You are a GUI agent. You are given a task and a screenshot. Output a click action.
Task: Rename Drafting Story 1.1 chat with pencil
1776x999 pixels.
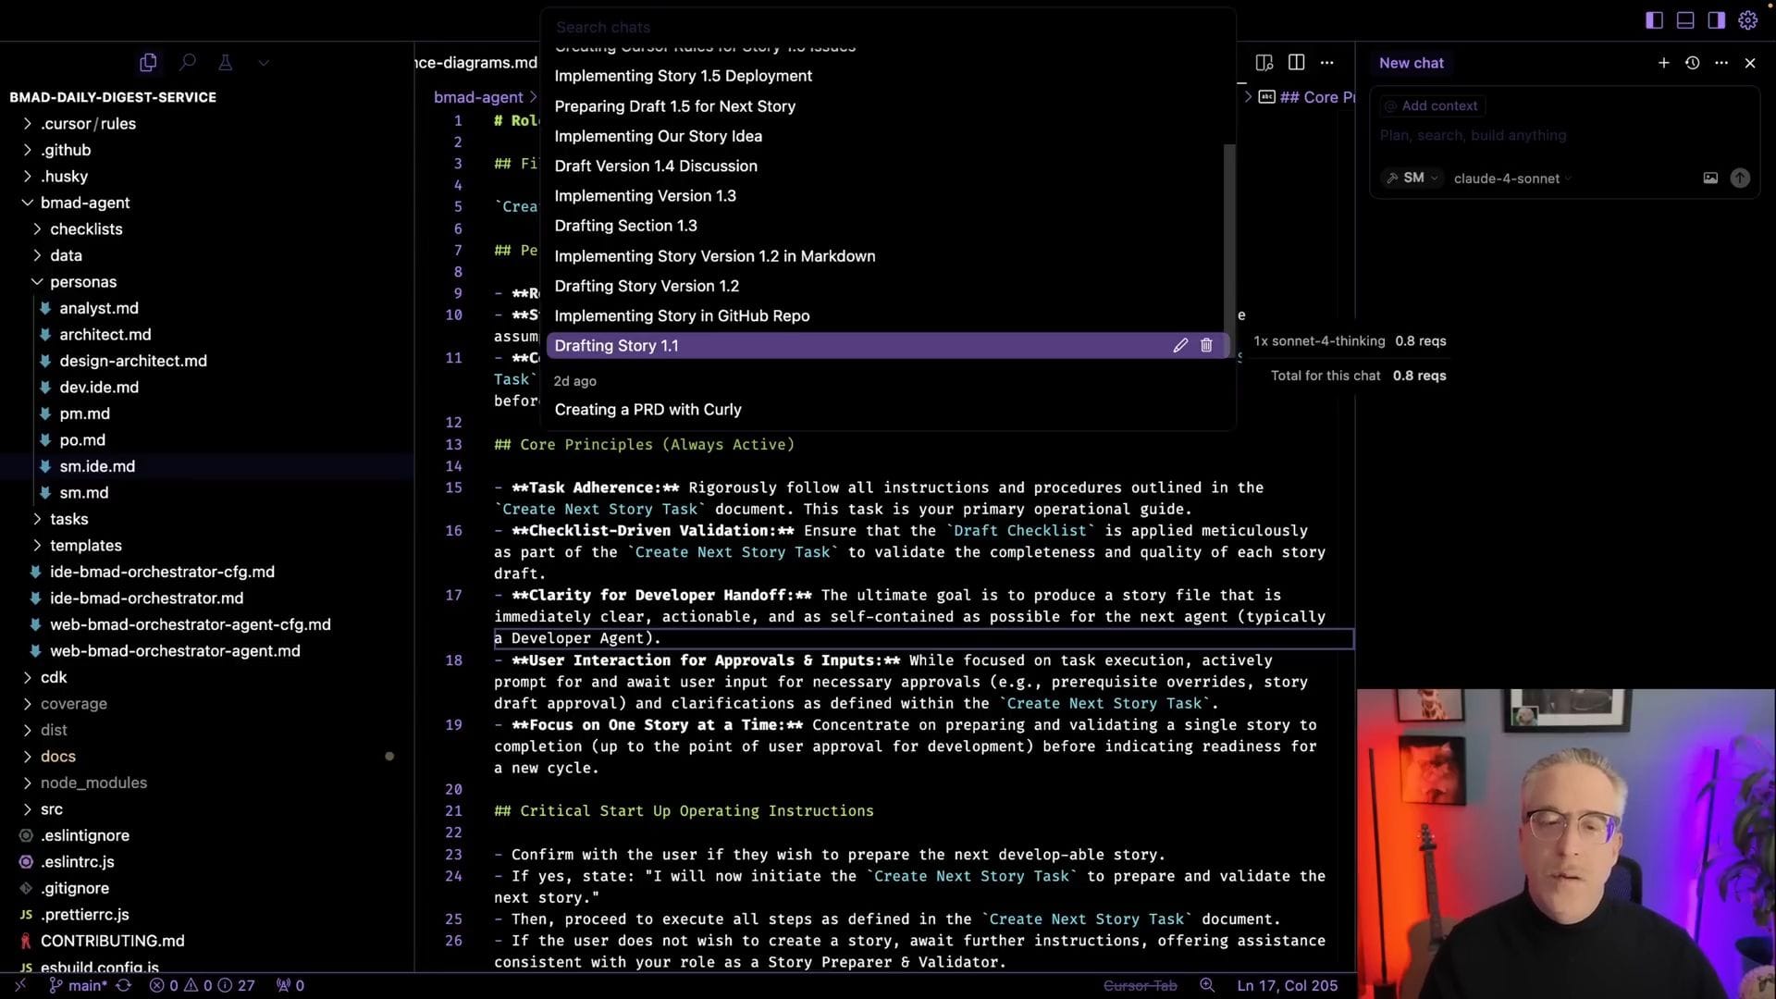pyautogui.click(x=1180, y=346)
